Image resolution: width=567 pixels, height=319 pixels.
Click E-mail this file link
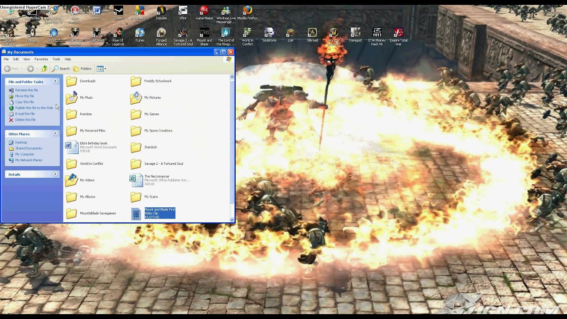25,114
